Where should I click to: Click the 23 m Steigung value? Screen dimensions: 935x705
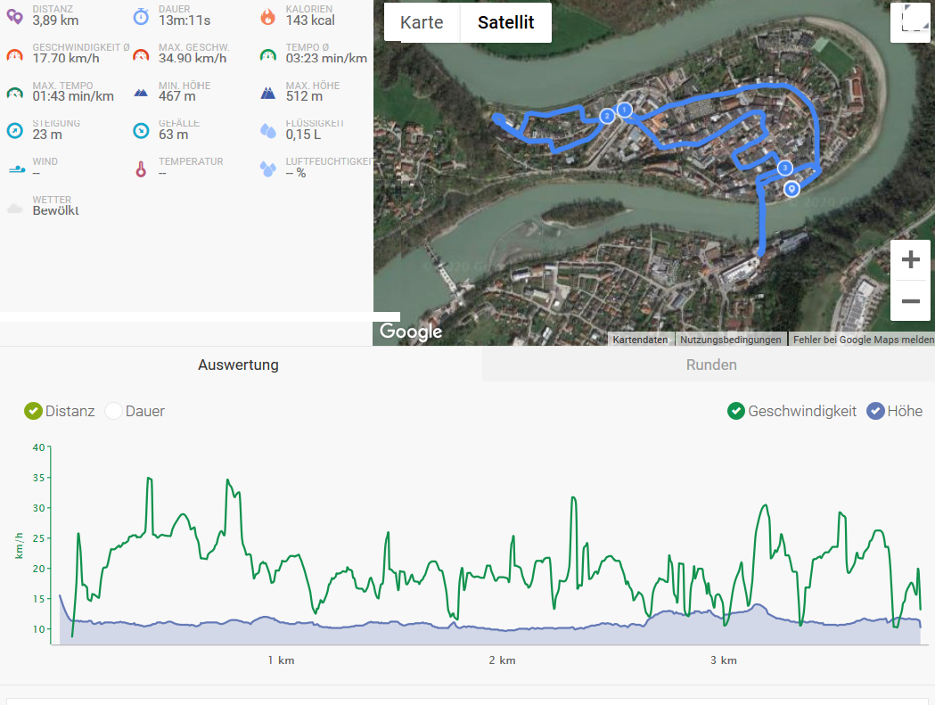click(x=47, y=135)
